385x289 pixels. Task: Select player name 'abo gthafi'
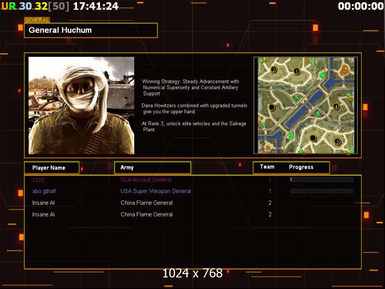tap(44, 191)
